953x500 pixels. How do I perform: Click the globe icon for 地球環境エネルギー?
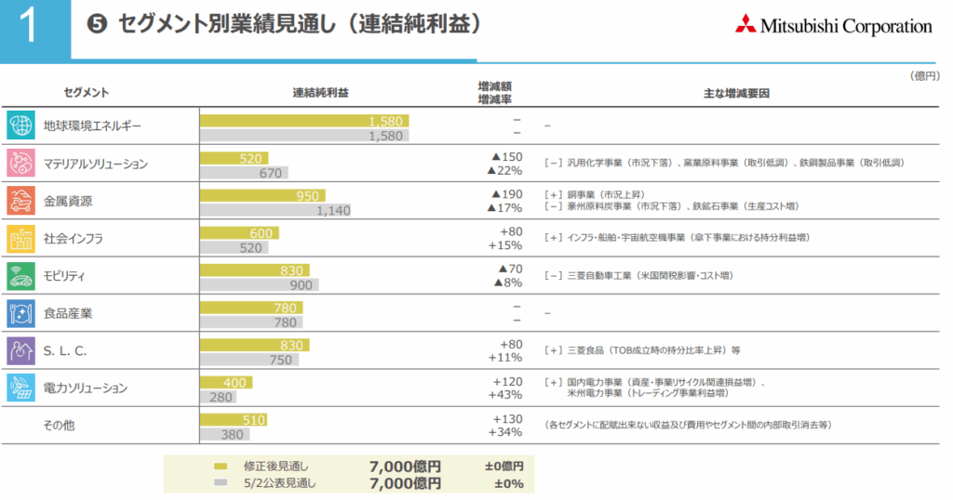(20, 126)
